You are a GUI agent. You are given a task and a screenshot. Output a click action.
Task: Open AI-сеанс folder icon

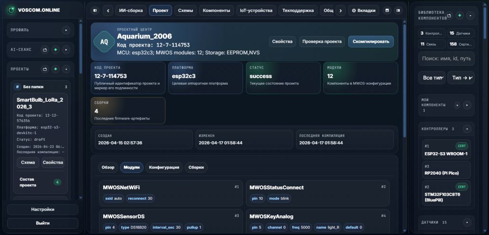(45, 49)
